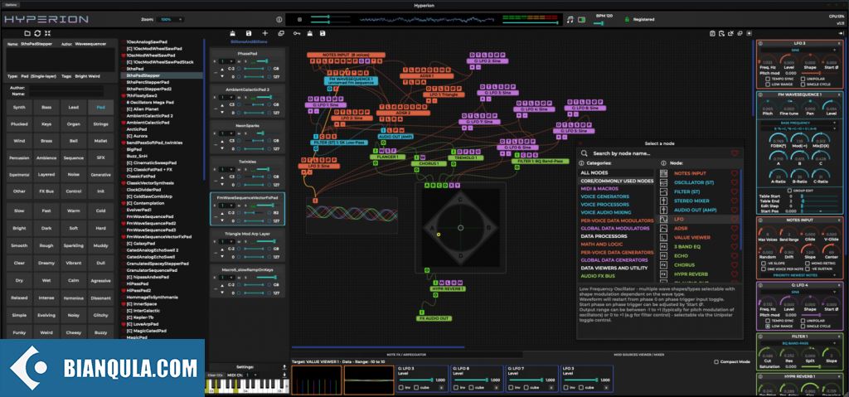
Task: Open FILTER 1 BQ BAND-PASS type dropdown
Action: [x=800, y=343]
